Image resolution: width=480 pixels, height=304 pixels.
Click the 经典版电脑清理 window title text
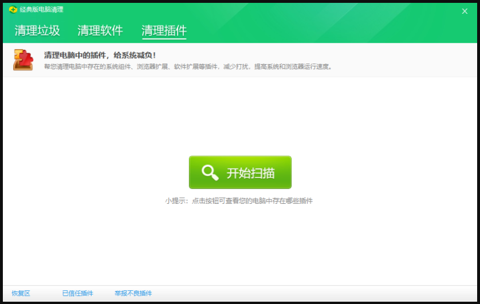(41, 10)
